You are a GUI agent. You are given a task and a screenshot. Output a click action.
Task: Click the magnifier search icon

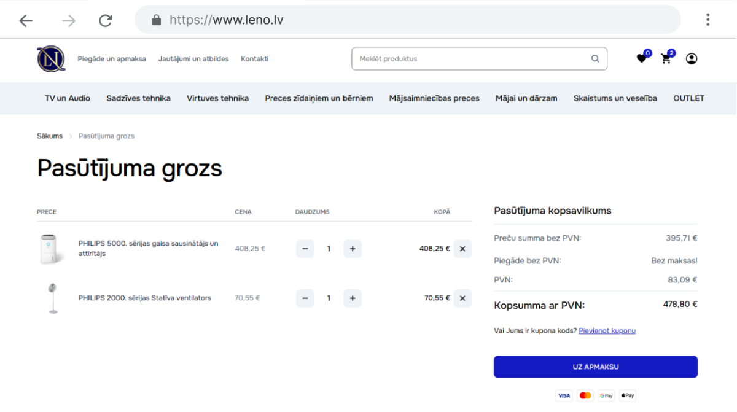tap(595, 59)
